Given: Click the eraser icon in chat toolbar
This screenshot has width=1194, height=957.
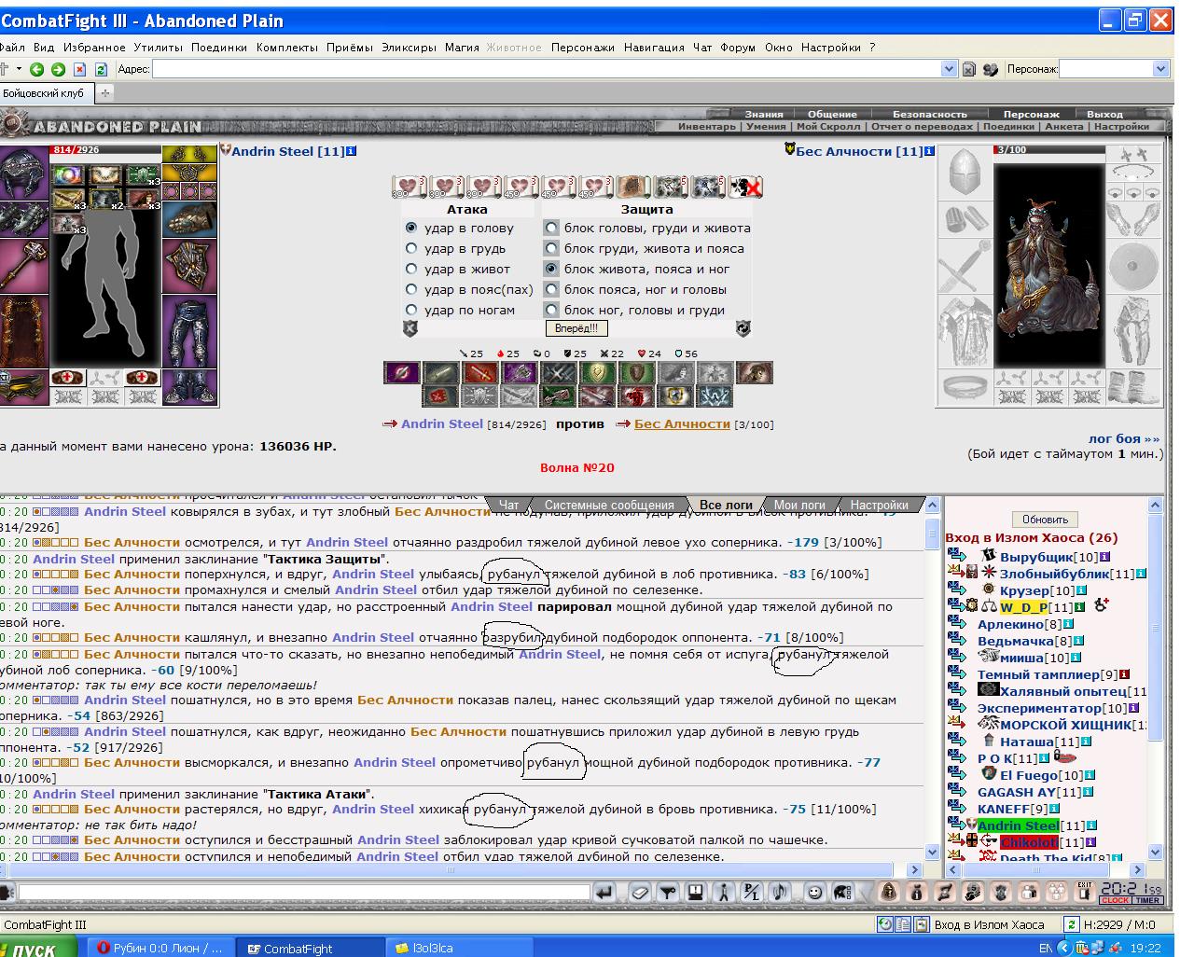Looking at the screenshot, I should click(640, 893).
